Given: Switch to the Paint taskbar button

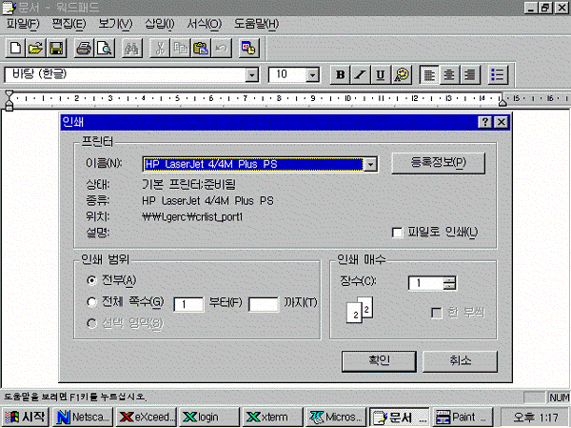Looking at the screenshot, I should point(463,418).
